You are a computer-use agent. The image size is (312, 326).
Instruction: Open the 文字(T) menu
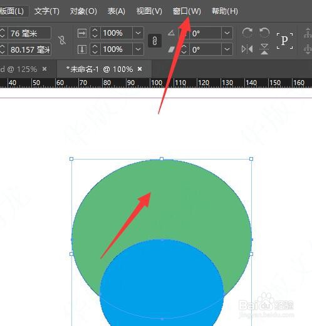point(47,11)
